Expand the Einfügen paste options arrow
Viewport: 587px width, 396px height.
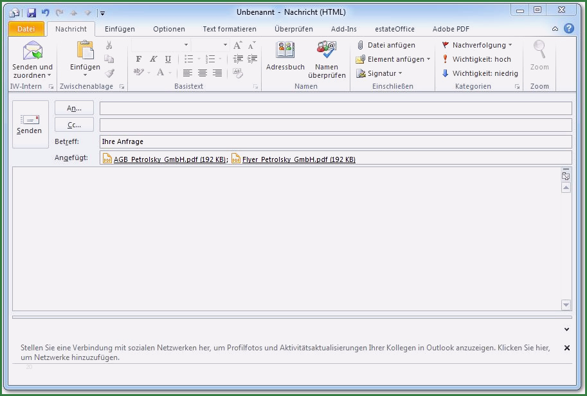click(85, 75)
